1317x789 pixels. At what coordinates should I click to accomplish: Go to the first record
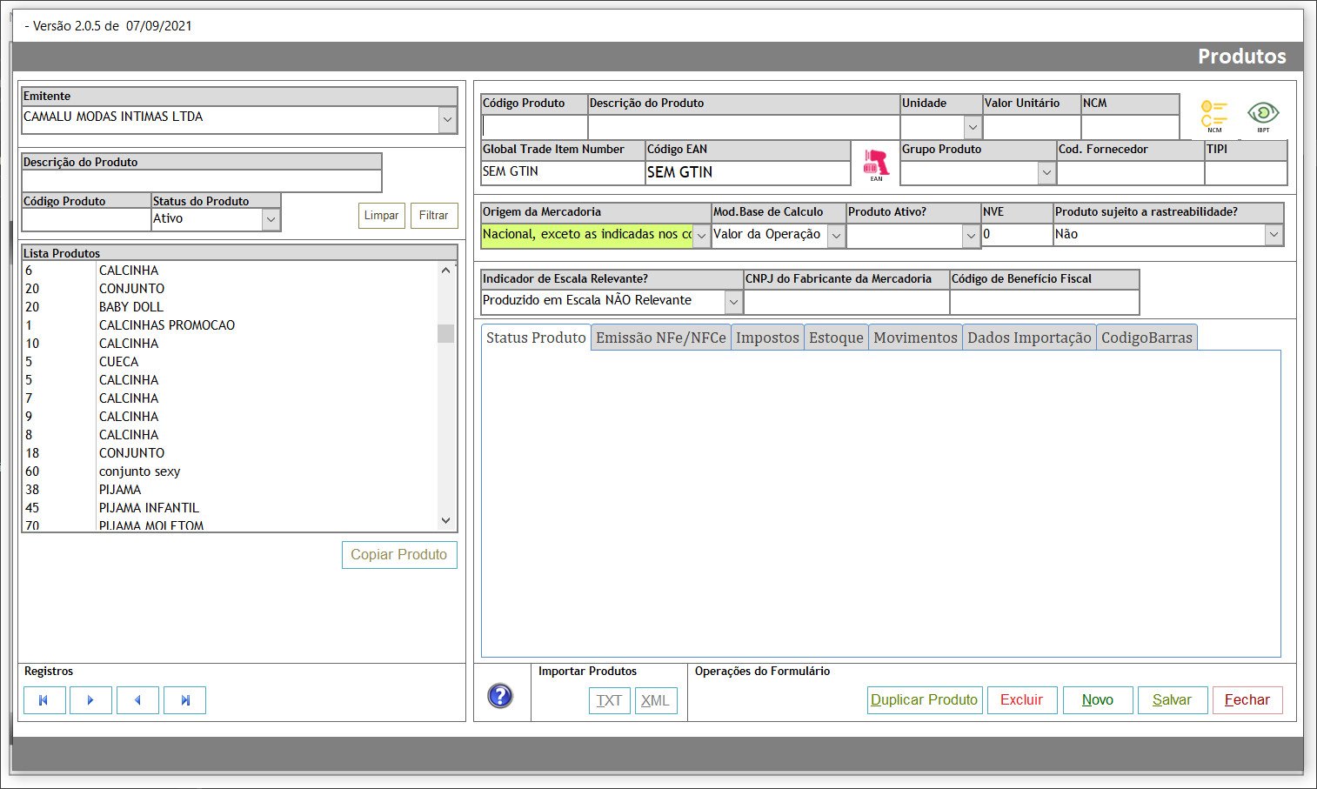coord(44,700)
